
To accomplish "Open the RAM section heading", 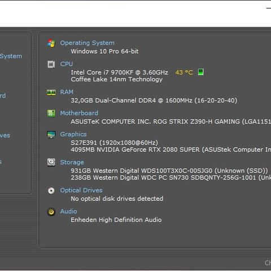I will [67, 92].
